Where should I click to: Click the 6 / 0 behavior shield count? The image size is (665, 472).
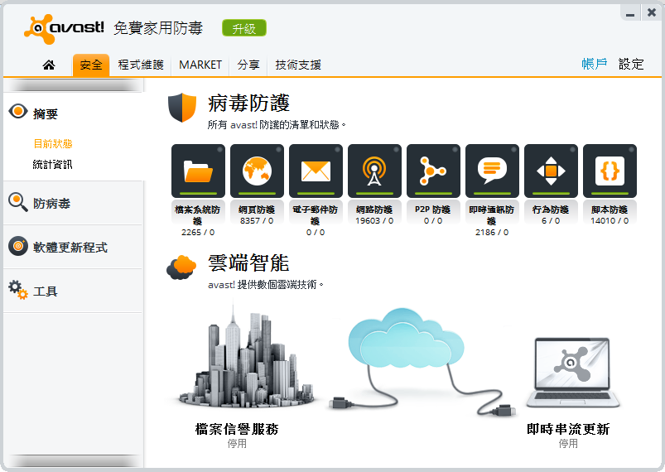click(x=551, y=221)
